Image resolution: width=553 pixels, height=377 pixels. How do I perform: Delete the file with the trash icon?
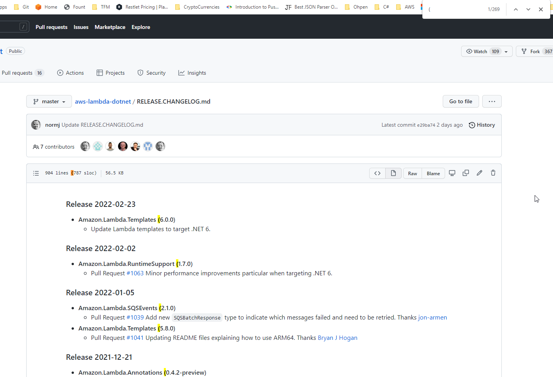pos(493,172)
